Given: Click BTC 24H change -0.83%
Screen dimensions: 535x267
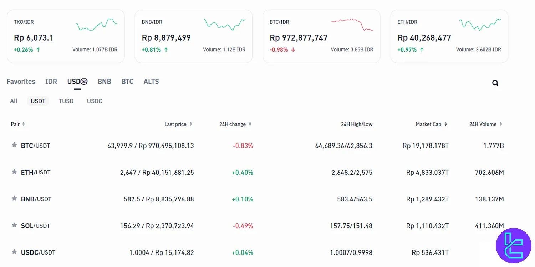Looking at the screenshot, I should point(243,146).
